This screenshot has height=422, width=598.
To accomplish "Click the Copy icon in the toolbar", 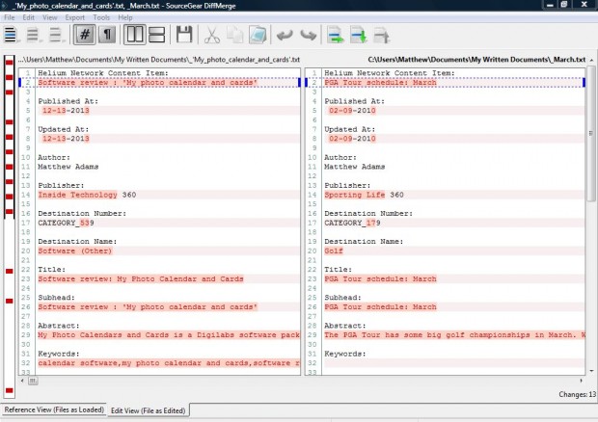I will click(x=235, y=35).
